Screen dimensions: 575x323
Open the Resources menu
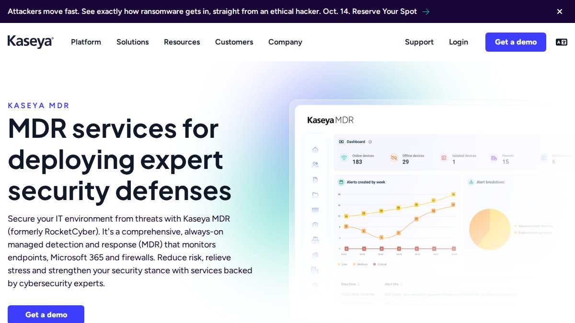(182, 42)
